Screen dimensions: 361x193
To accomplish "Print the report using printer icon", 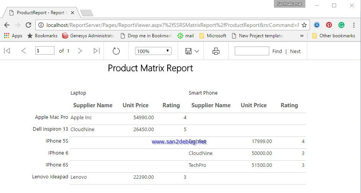I will pos(216,51).
